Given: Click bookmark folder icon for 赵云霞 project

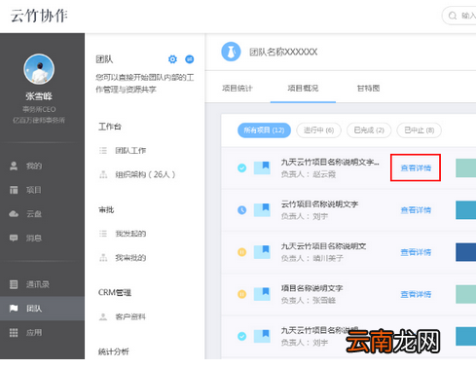Looking at the screenshot, I should click(x=262, y=167).
